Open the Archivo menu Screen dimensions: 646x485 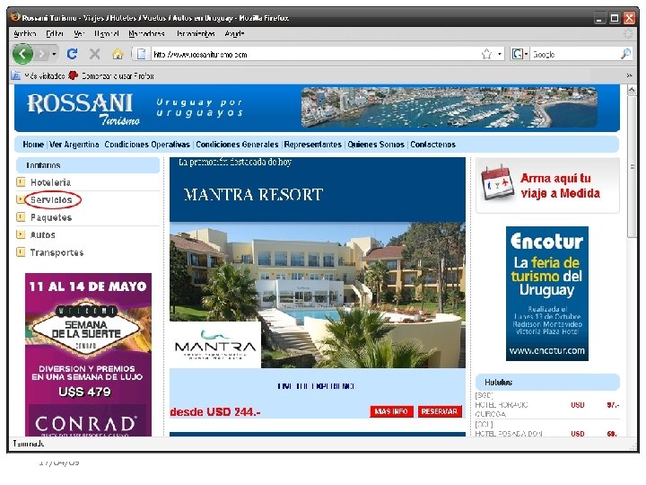coord(25,33)
